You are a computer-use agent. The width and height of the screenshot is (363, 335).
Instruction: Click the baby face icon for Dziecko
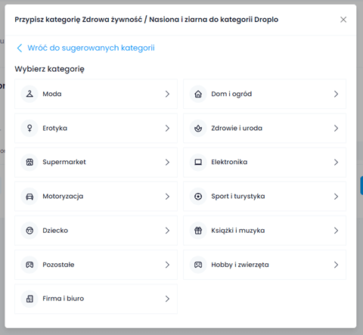29,231
